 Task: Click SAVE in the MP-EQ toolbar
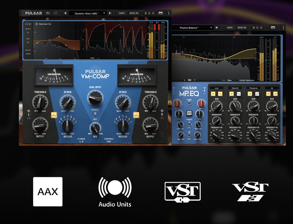pos(230,28)
